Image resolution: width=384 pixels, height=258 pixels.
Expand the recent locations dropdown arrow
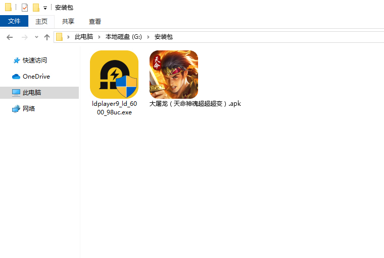[x=36, y=37]
